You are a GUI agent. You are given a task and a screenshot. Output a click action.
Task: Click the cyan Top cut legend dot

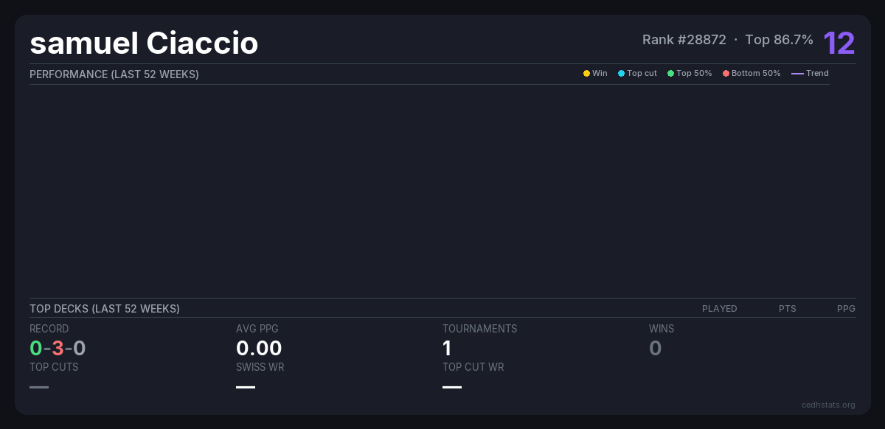click(621, 74)
